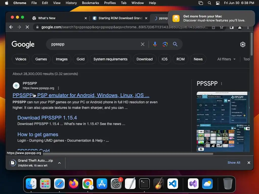The image size is (259, 194).
Task: Select the ROM filter chip
Action: pyautogui.click(x=181, y=59)
